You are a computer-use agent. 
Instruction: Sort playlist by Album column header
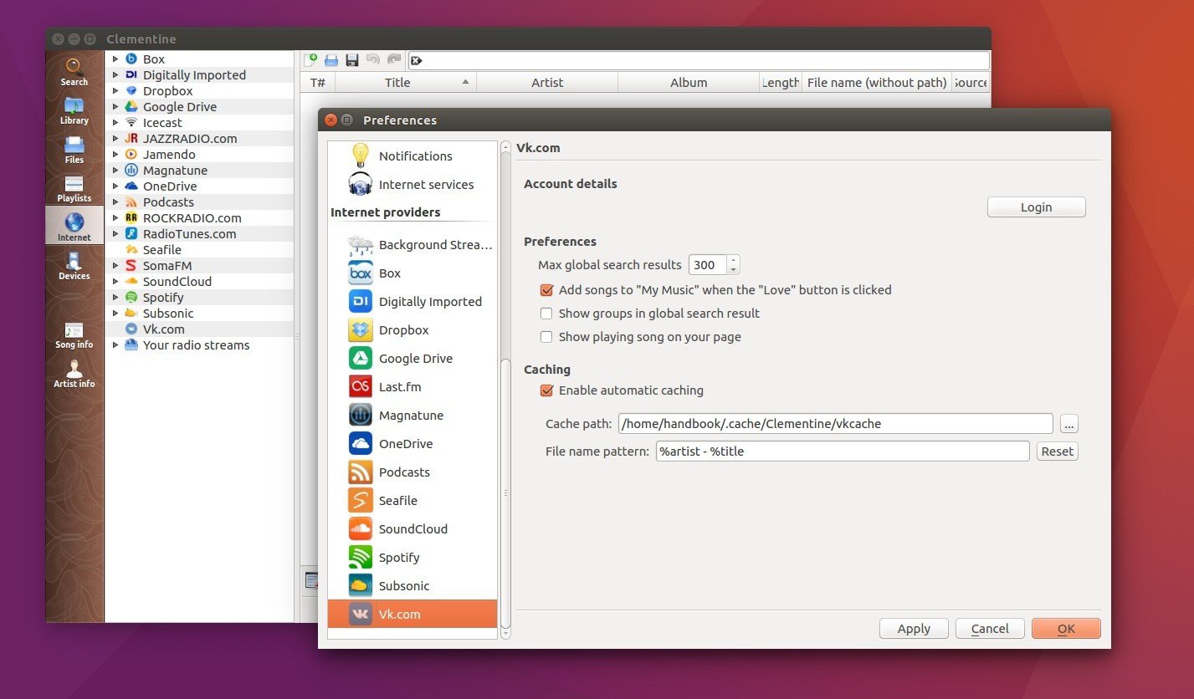point(689,82)
